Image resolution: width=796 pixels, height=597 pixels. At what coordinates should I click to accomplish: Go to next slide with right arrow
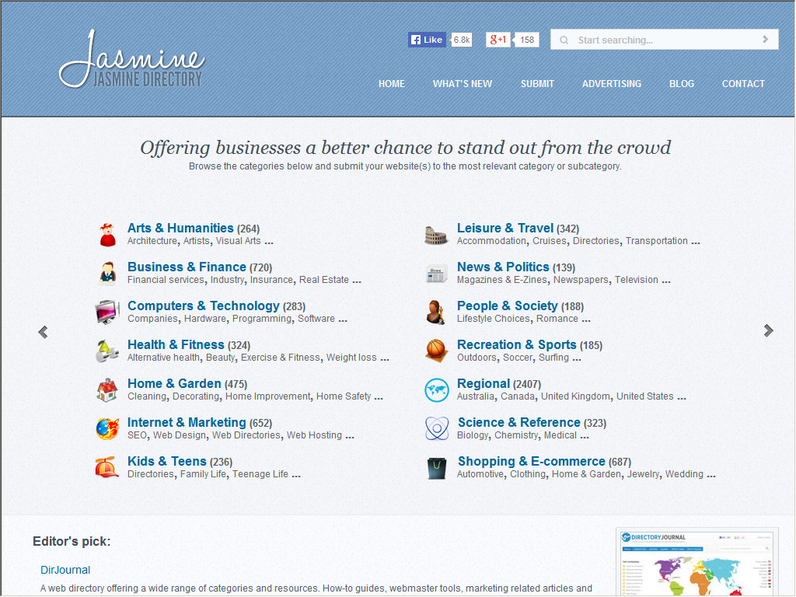(768, 331)
